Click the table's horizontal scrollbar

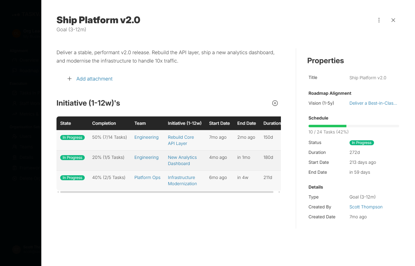coord(167,192)
